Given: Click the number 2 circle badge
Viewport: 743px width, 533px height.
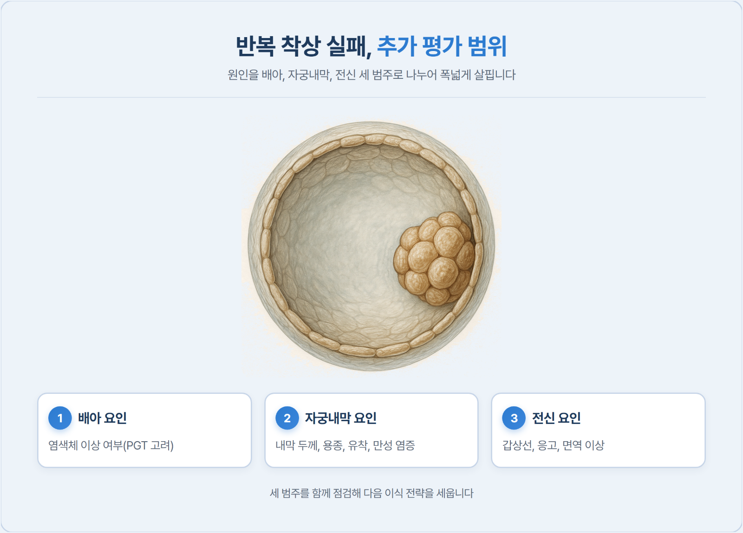Looking at the screenshot, I should coord(287,418).
